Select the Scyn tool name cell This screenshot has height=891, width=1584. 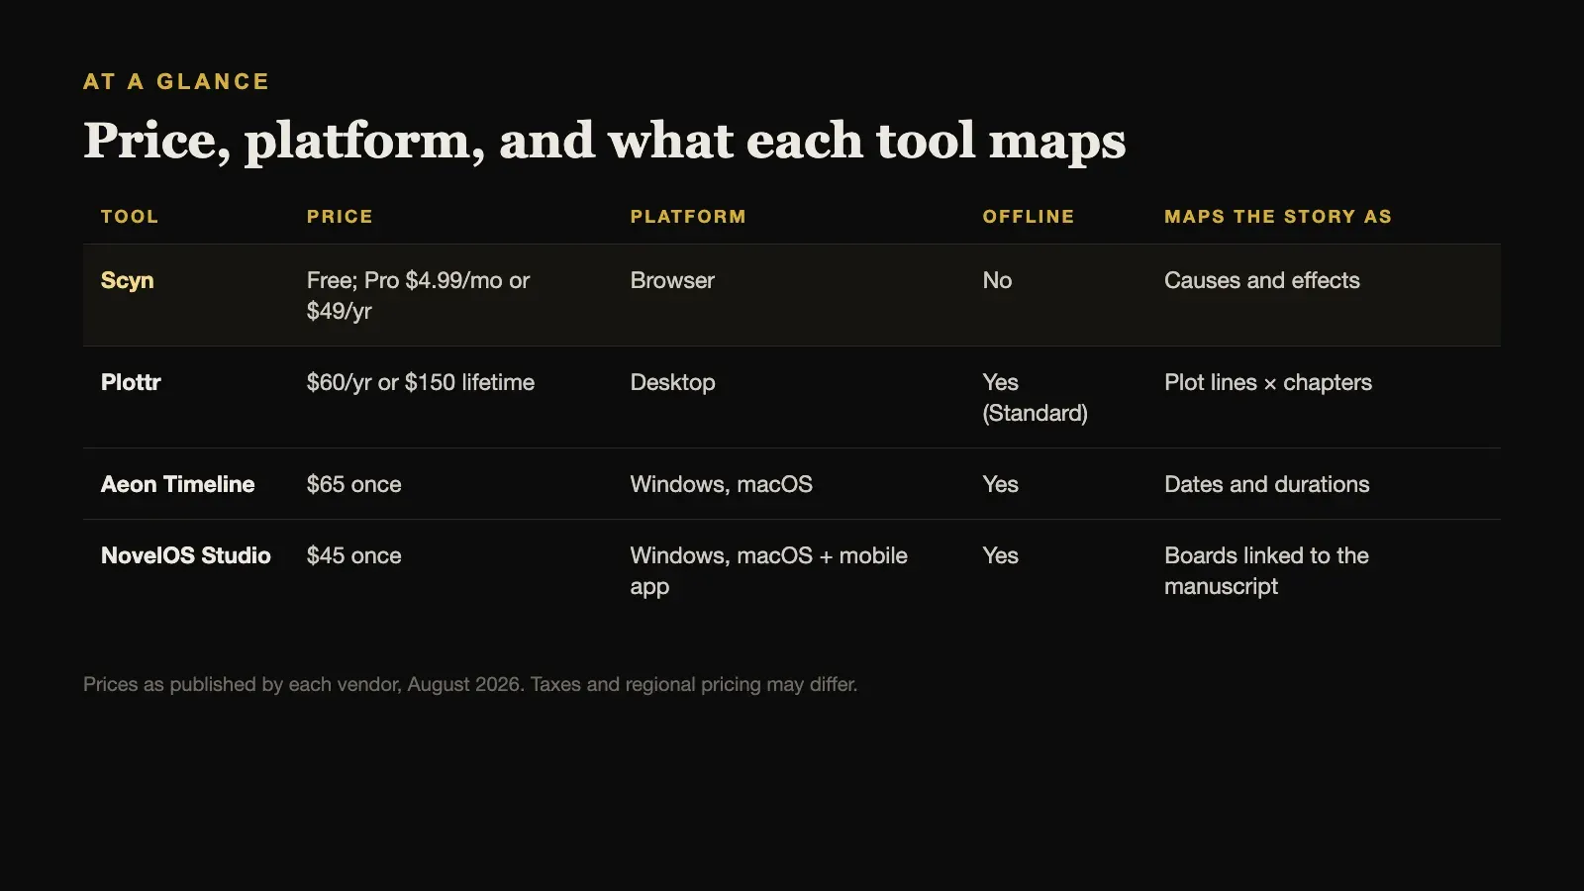click(128, 280)
